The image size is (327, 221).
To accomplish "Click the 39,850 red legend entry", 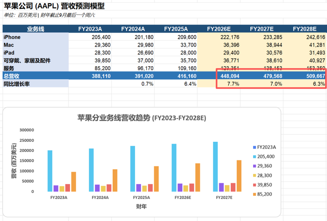I will coord(263,185).
